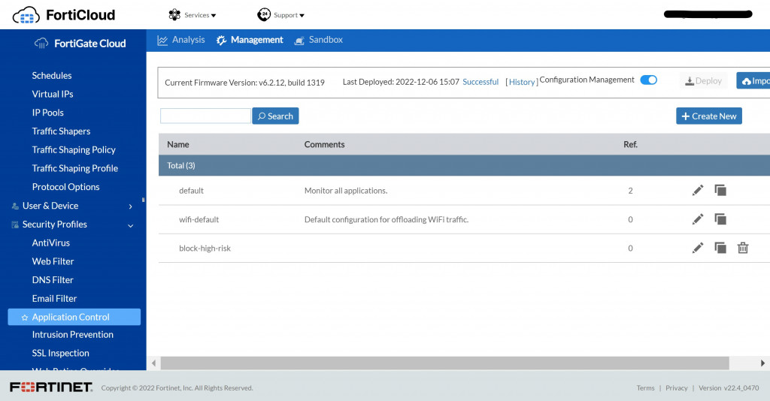Open Intrusion Prevention in the sidebar
770x401 pixels.
pos(72,334)
